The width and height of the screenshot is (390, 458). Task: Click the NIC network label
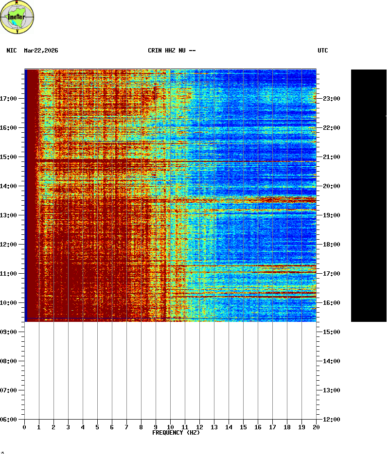[11, 51]
